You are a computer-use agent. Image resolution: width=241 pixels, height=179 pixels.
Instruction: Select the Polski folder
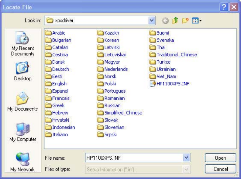[x=106, y=84]
